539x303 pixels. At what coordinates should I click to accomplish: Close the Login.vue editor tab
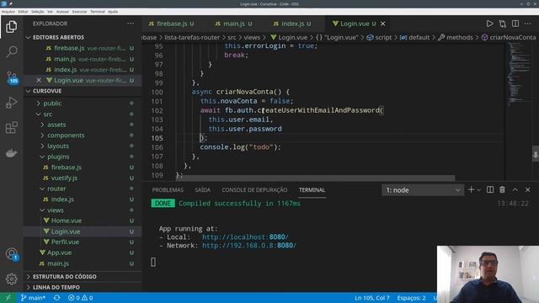[383, 24]
